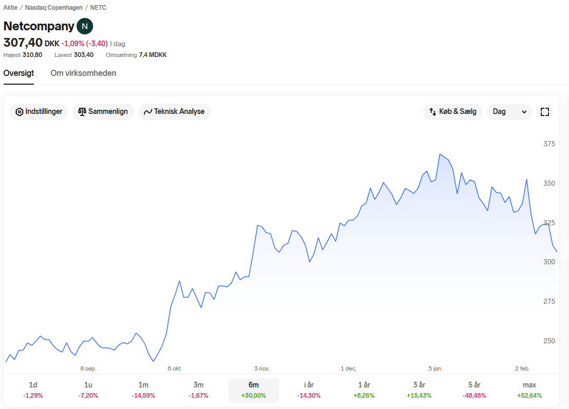Expand the chart to fullscreen
Viewport: 569px width, 409px height.
(545, 111)
